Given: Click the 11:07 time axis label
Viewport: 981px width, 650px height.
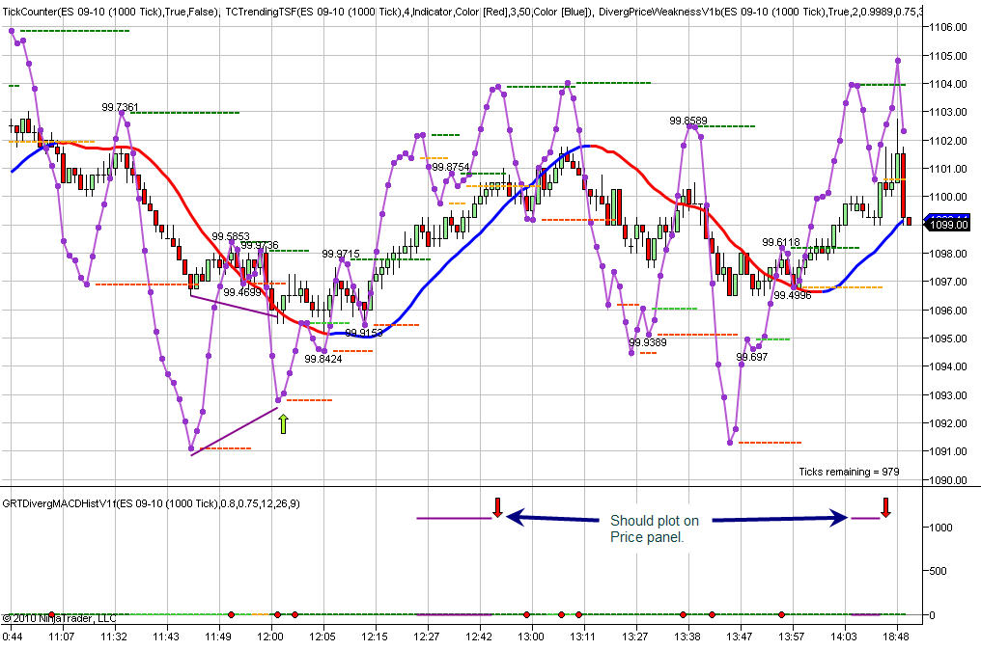Looking at the screenshot, I should [62, 636].
